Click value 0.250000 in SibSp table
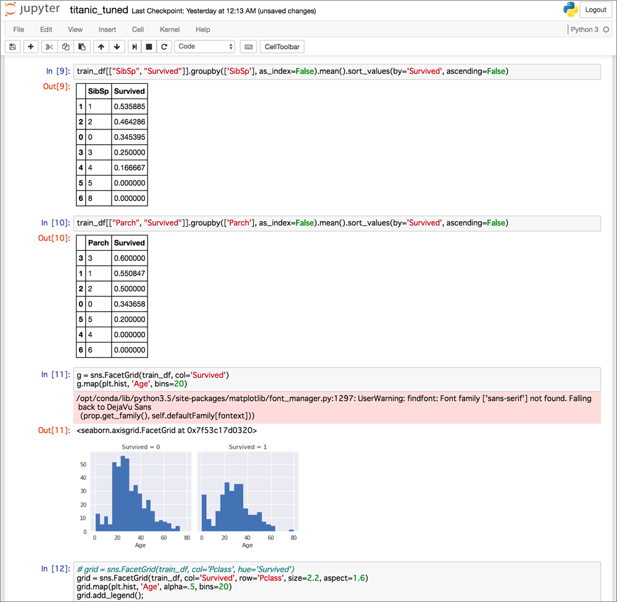The image size is (617, 602). click(130, 152)
